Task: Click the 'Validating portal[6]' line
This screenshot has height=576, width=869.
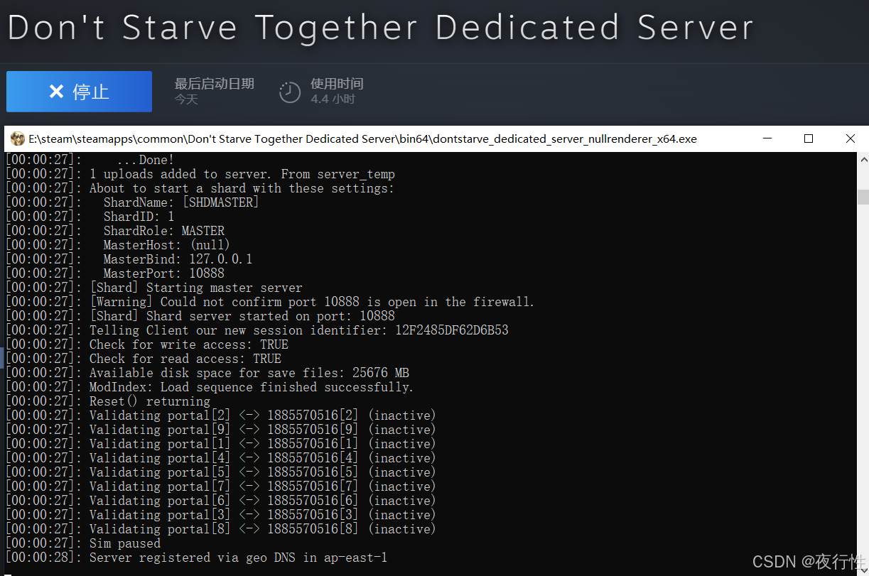Action: [220, 501]
